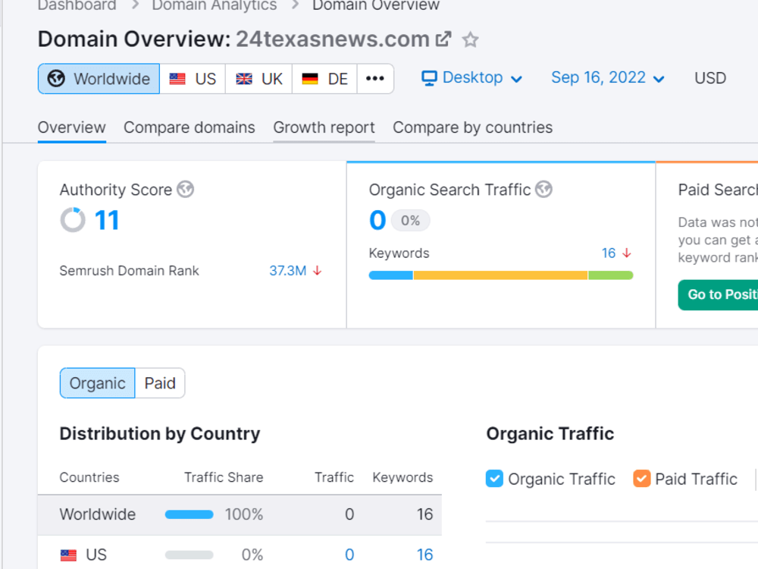Open US traffic value 0 link

point(349,555)
